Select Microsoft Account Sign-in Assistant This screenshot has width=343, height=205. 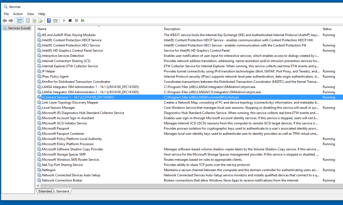pyautogui.click(x=68, y=118)
